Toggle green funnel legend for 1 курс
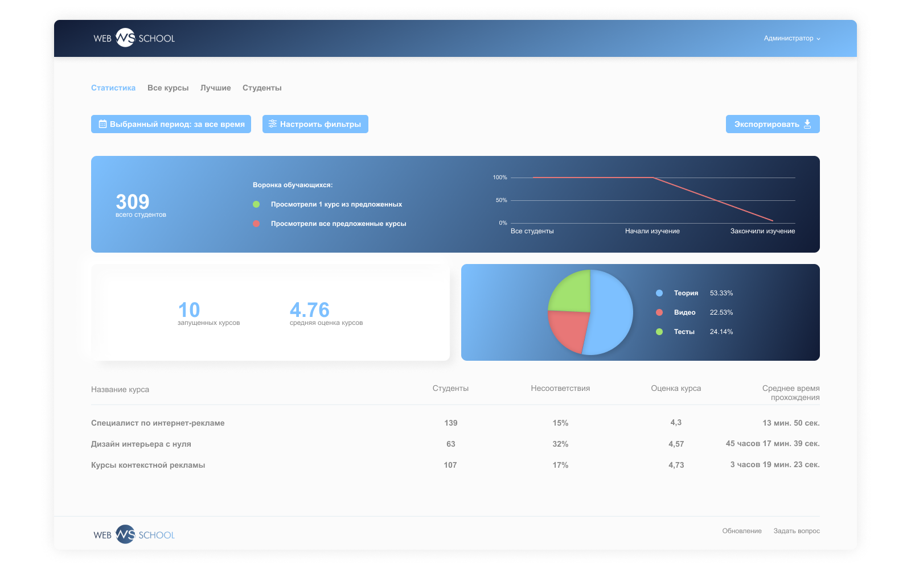 (256, 204)
